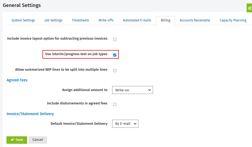Switch to Capacity Planning tab
The width and height of the screenshot is (252, 147).
click(x=233, y=20)
